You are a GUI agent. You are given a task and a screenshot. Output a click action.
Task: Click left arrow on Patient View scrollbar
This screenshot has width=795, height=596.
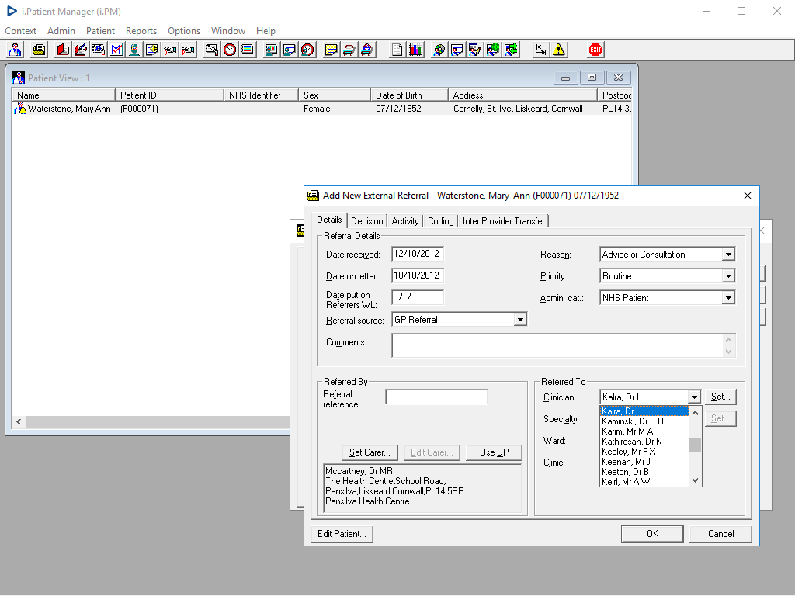(x=19, y=421)
